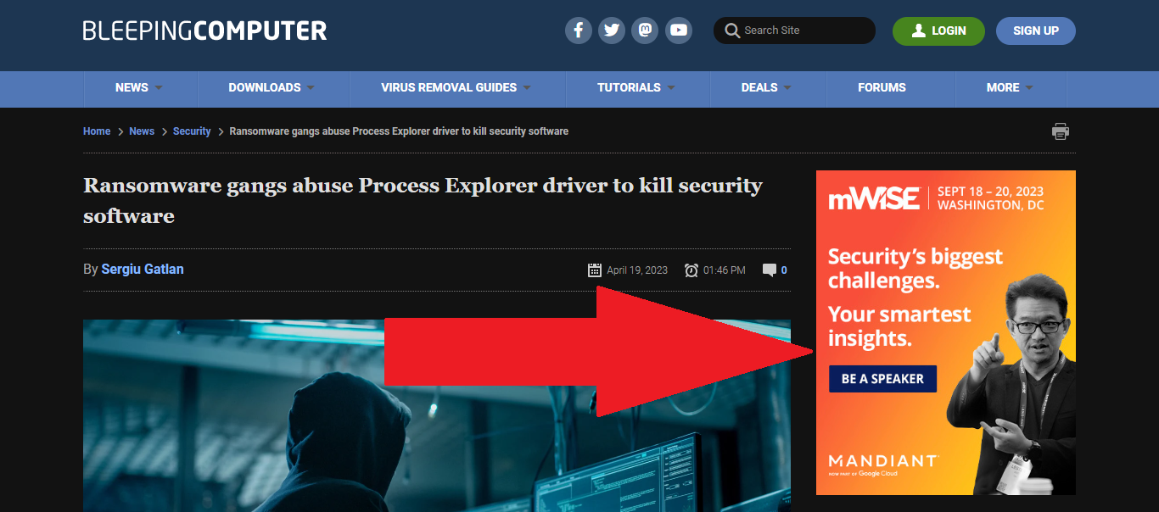1159x512 pixels.
Task: Open BleepingComputer Twitter icon
Action: click(x=612, y=31)
